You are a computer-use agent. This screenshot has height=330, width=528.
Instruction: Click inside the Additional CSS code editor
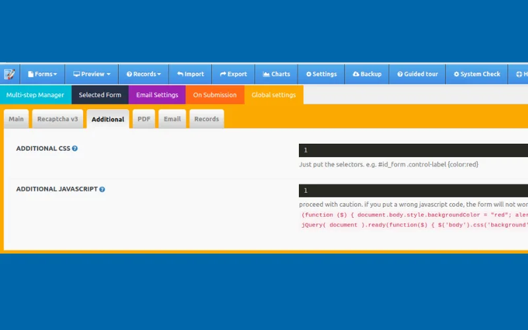[413, 150]
